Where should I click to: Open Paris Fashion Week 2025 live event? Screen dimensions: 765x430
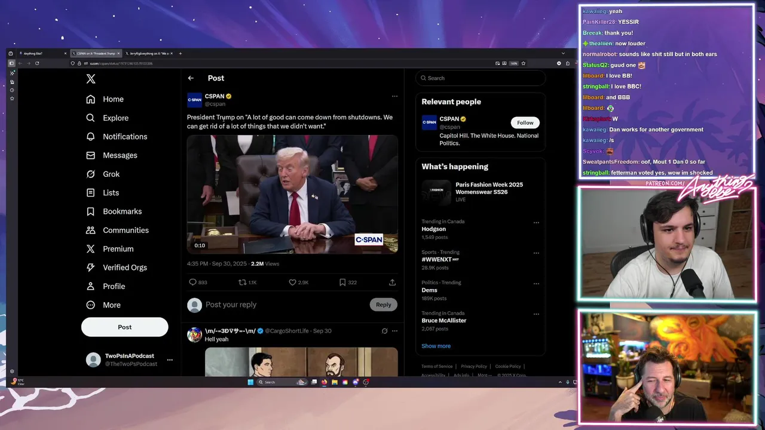481,192
